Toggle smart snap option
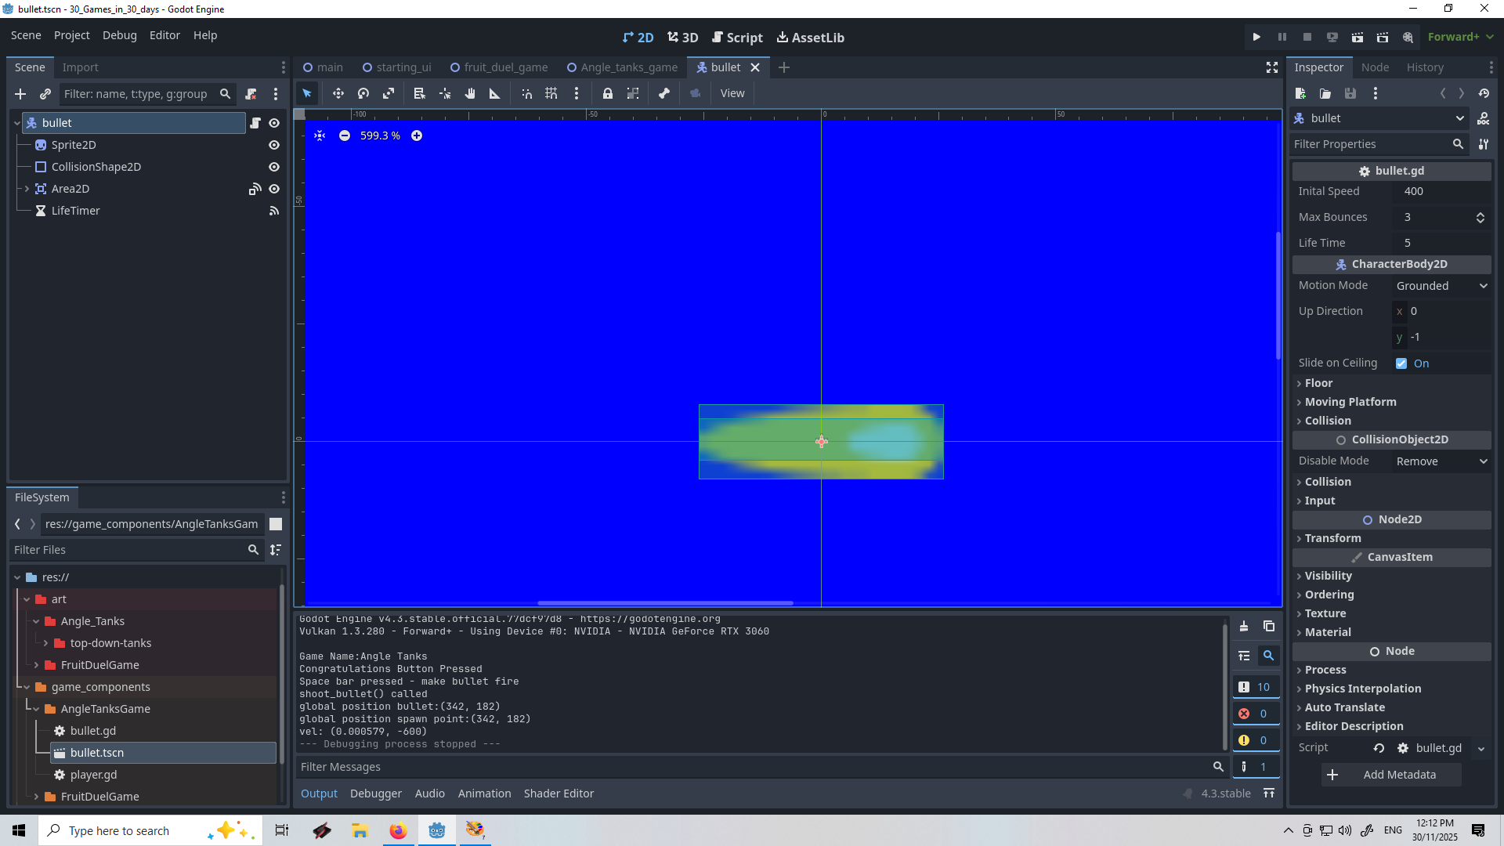The image size is (1504, 846). tap(526, 93)
